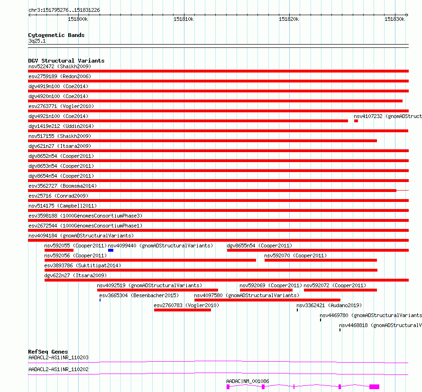This screenshot has width=422, height=392.
Task: Click the nsv522472 (Shaikh2009) variant label
Action: pos(60,66)
